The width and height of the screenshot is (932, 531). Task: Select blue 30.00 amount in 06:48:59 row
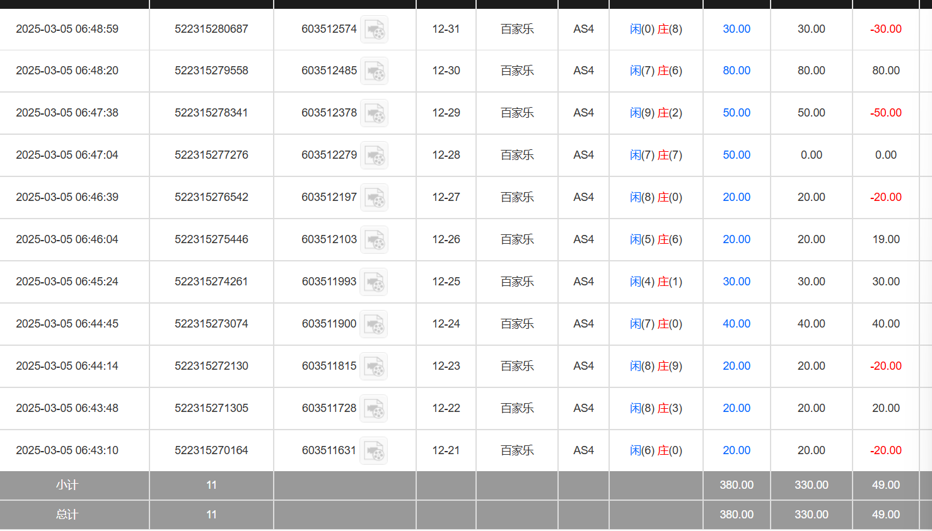click(x=736, y=29)
